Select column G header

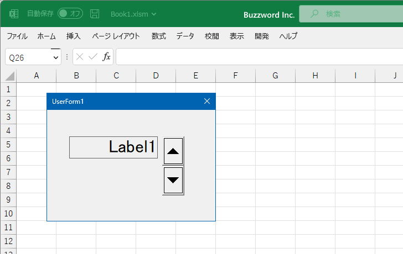276,76
